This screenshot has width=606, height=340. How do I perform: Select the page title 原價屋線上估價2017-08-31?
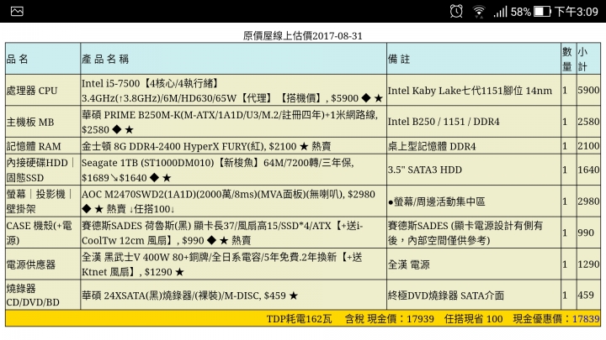pyautogui.click(x=303, y=36)
